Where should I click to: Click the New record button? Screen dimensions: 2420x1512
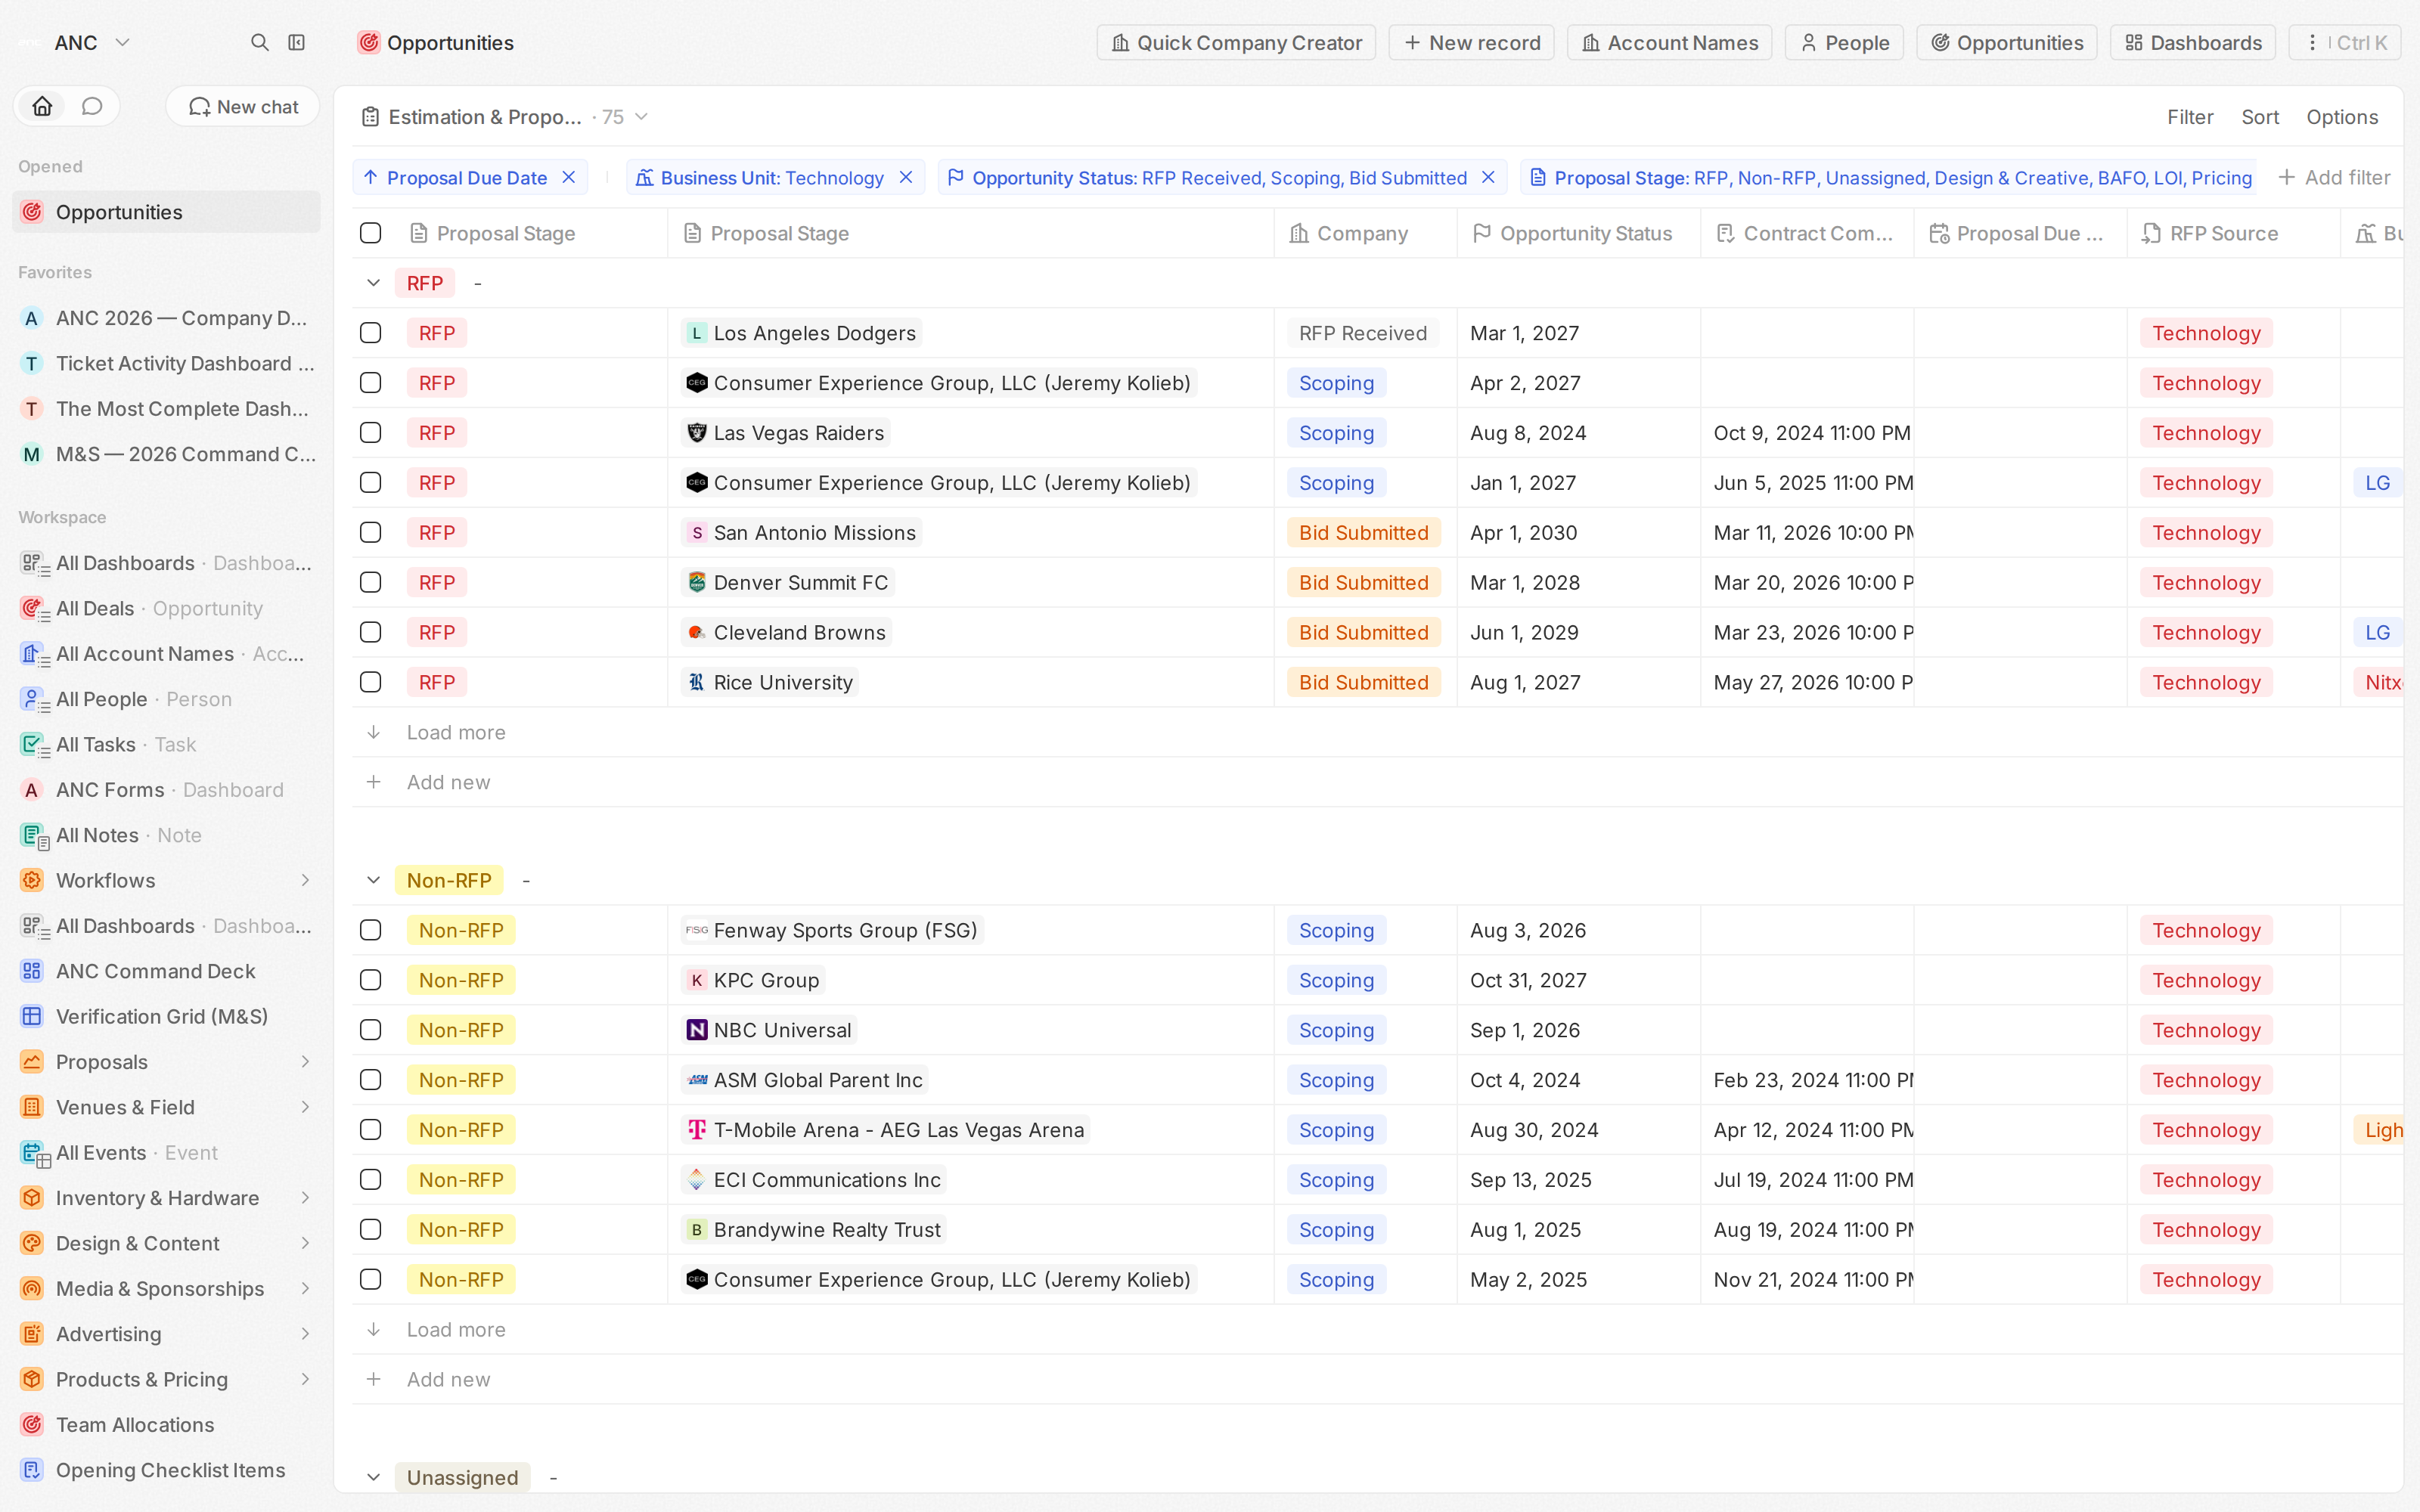1471,42
